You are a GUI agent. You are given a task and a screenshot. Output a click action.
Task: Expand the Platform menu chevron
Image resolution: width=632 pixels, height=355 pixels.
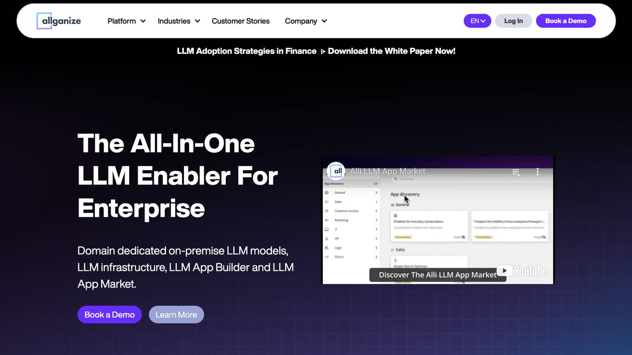(x=143, y=21)
